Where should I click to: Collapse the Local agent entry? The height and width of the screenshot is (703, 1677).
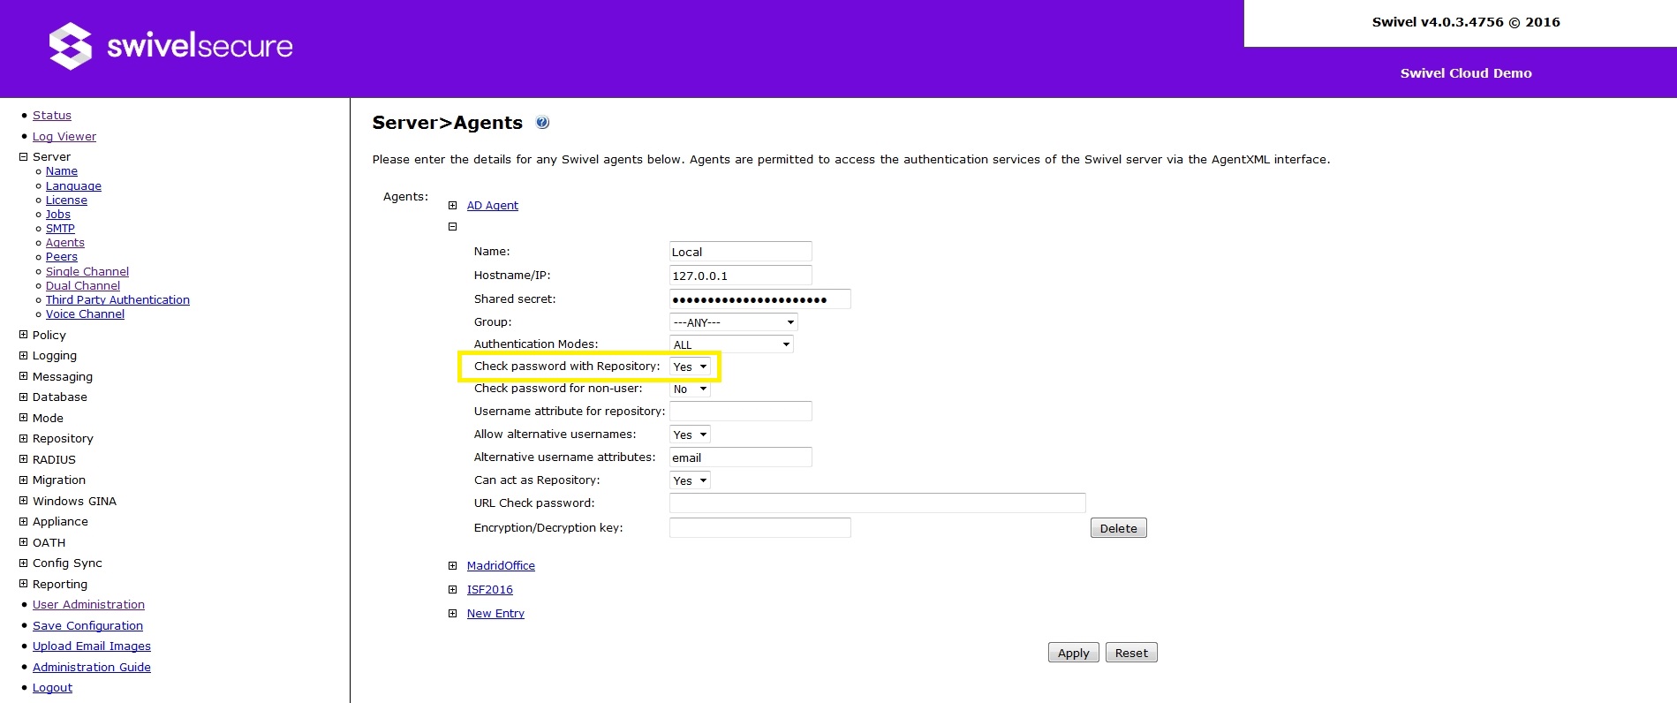click(452, 227)
